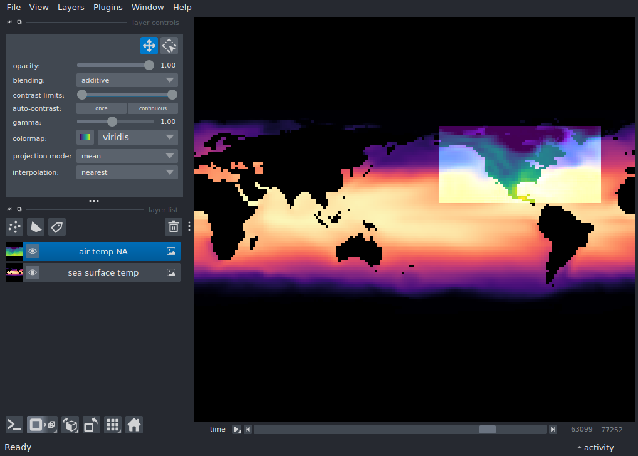Reset view with the home icon

(x=133, y=425)
